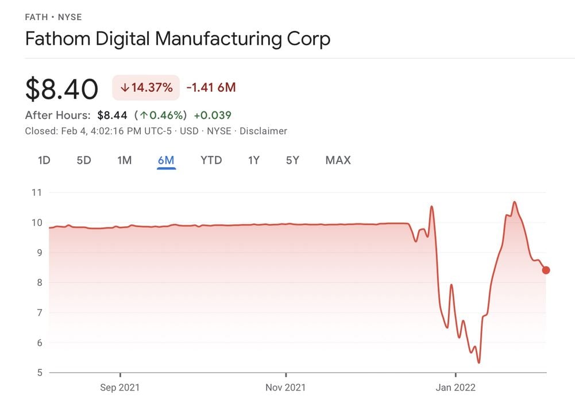Click the Jan 2022 axis label
575x402 pixels.
click(x=456, y=388)
